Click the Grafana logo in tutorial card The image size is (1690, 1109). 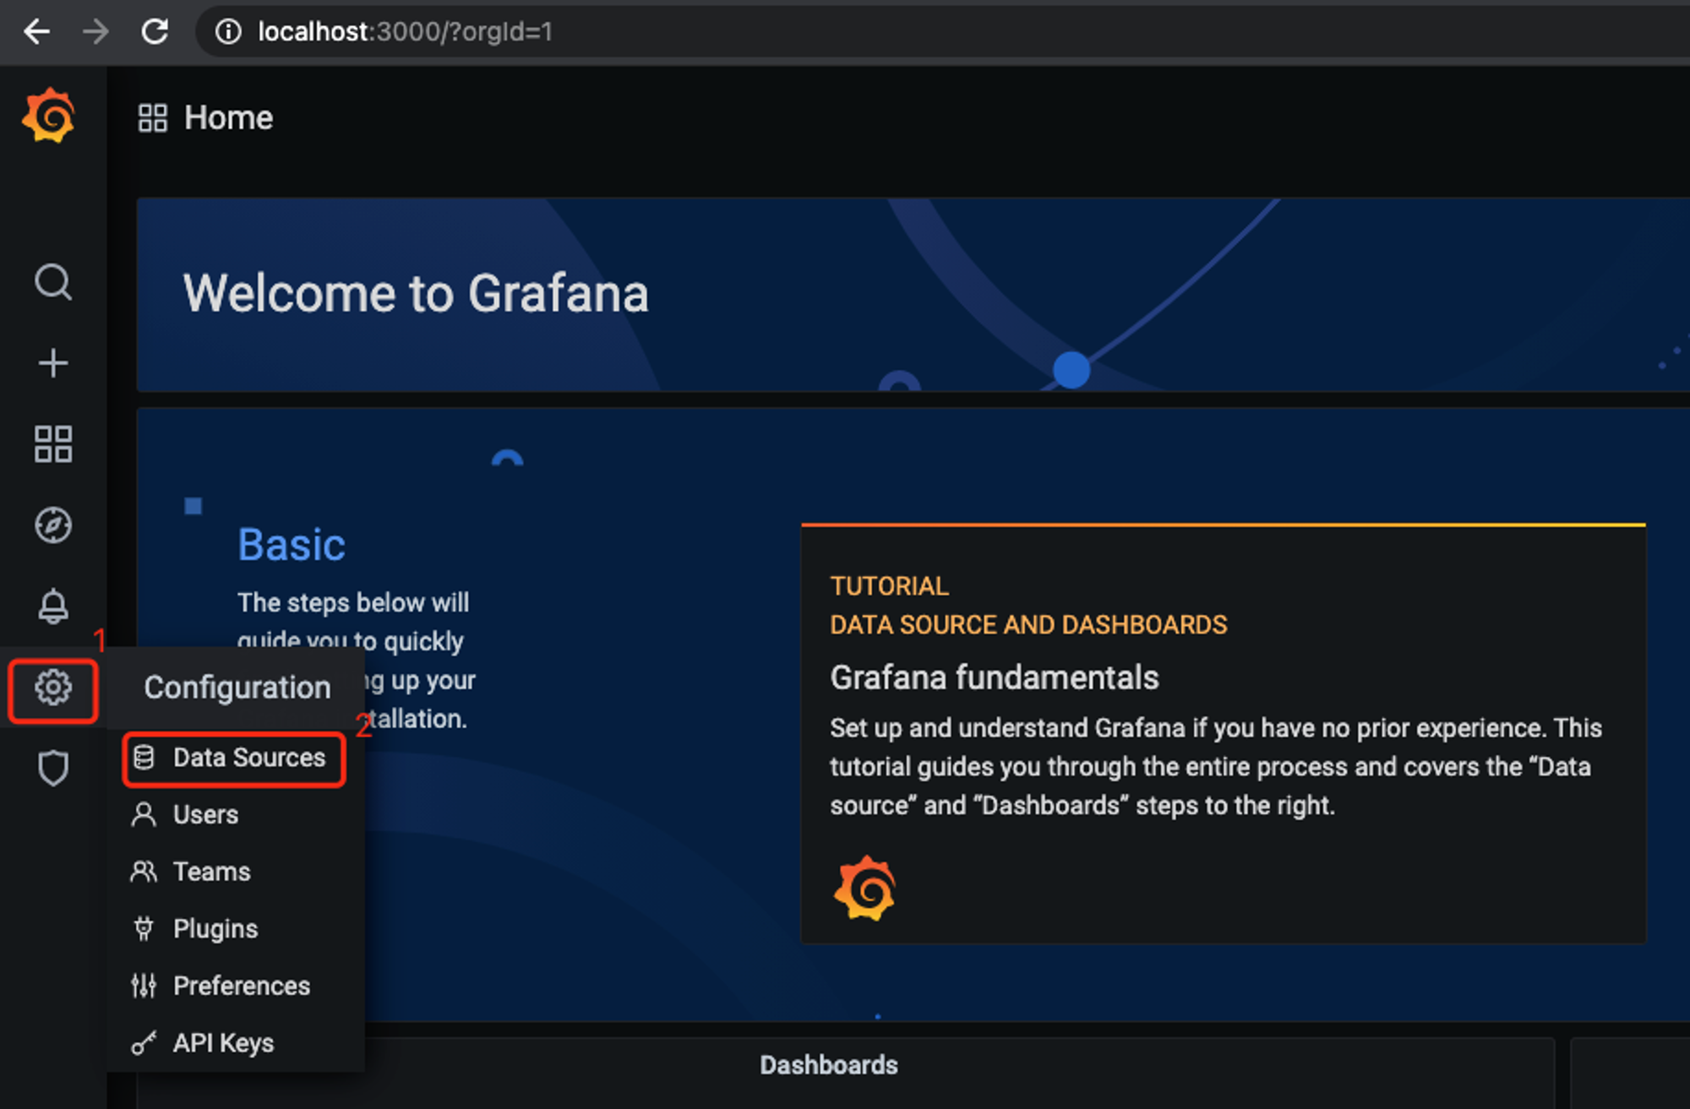click(x=864, y=888)
